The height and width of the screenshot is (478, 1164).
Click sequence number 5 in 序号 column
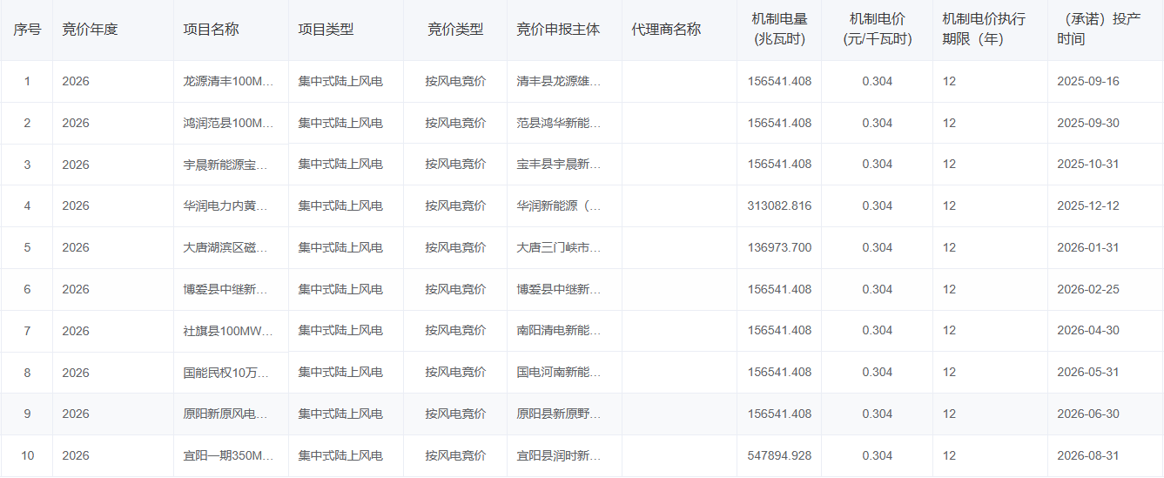[27, 248]
